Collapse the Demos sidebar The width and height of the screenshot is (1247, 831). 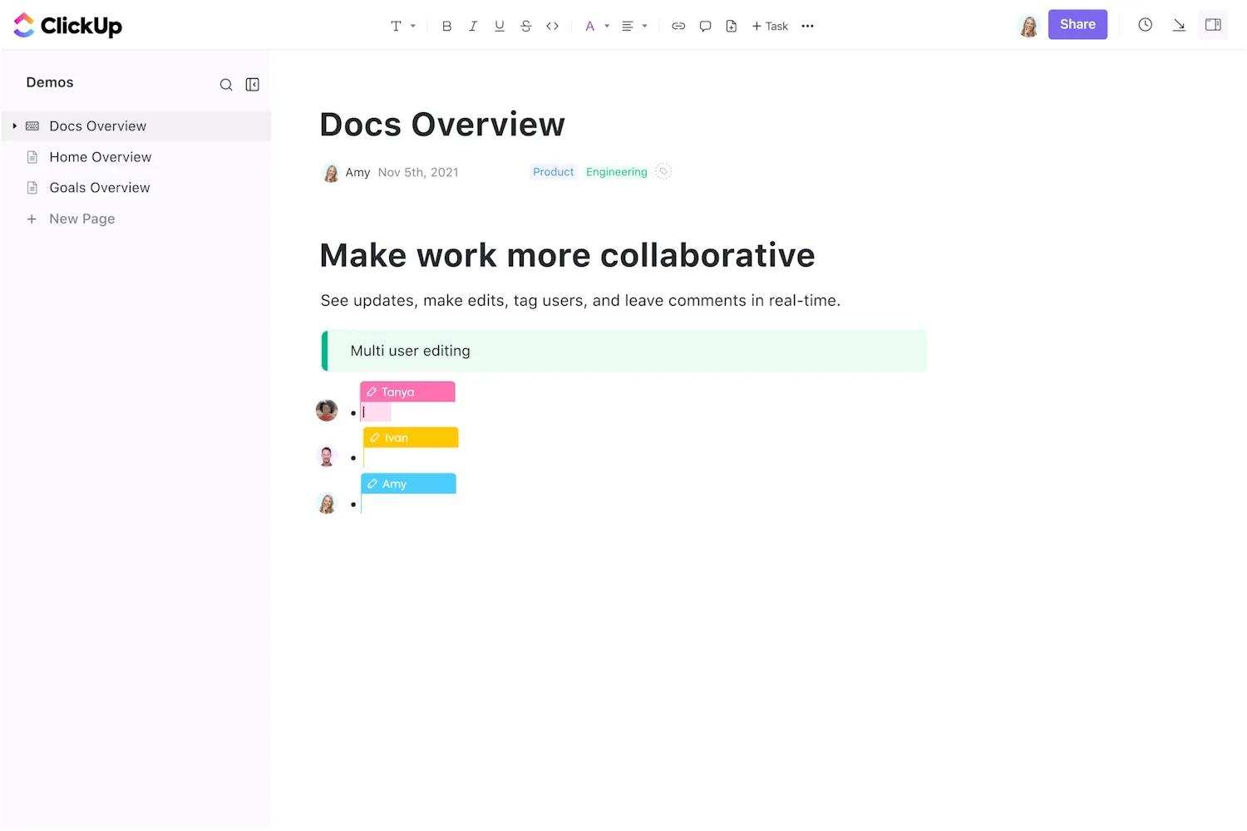[253, 85]
